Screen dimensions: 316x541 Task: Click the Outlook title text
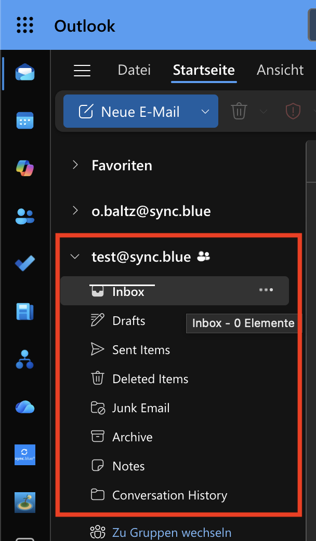click(85, 26)
